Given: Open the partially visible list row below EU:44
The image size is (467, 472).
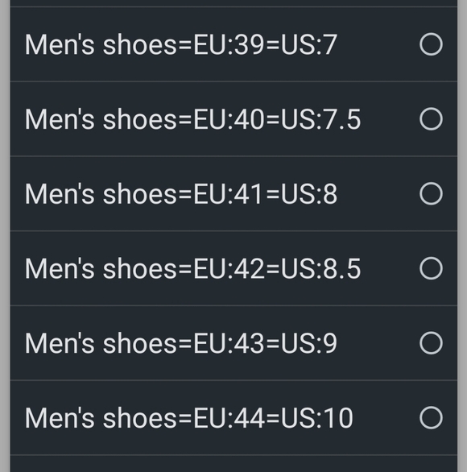Looking at the screenshot, I should click(x=233, y=464).
